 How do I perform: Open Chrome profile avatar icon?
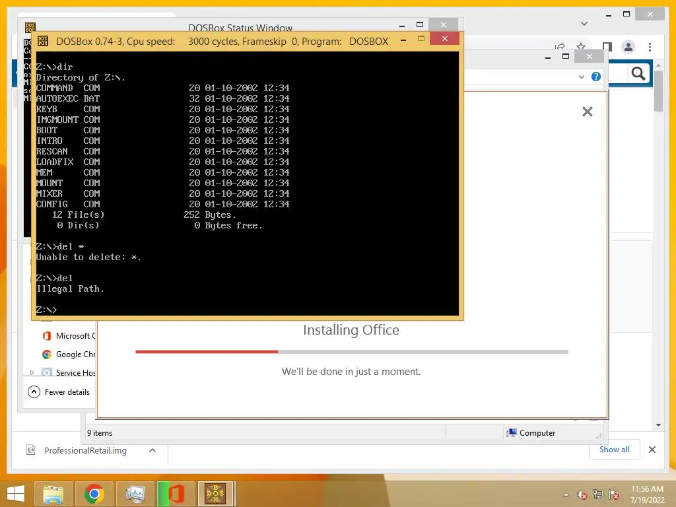pyautogui.click(x=628, y=47)
